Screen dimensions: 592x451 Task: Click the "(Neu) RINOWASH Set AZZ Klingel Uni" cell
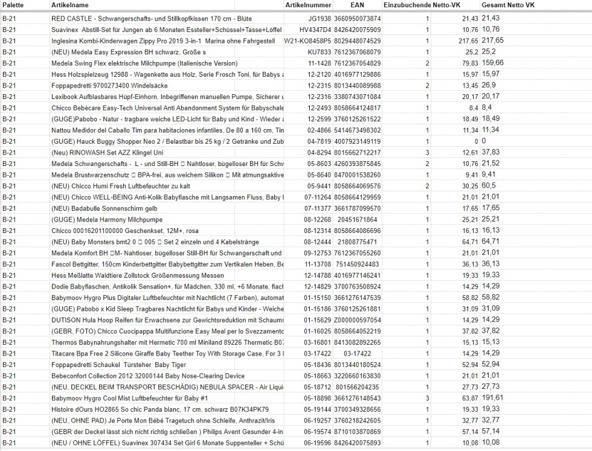coord(108,153)
